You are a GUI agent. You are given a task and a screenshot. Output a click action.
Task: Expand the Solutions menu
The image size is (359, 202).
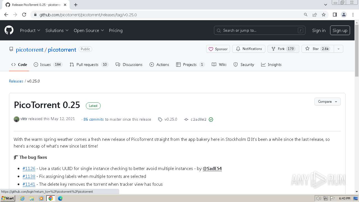[x=57, y=30]
